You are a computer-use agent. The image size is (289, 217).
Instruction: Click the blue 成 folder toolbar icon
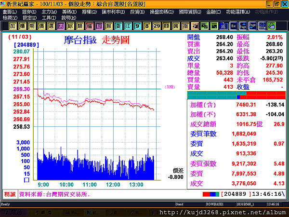[x=223, y=26]
